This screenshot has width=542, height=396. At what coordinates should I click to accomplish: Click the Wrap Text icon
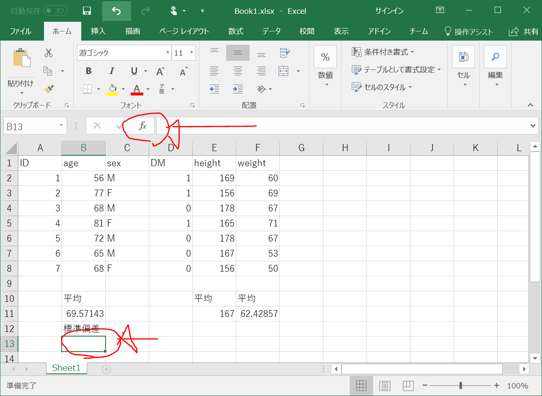(284, 53)
